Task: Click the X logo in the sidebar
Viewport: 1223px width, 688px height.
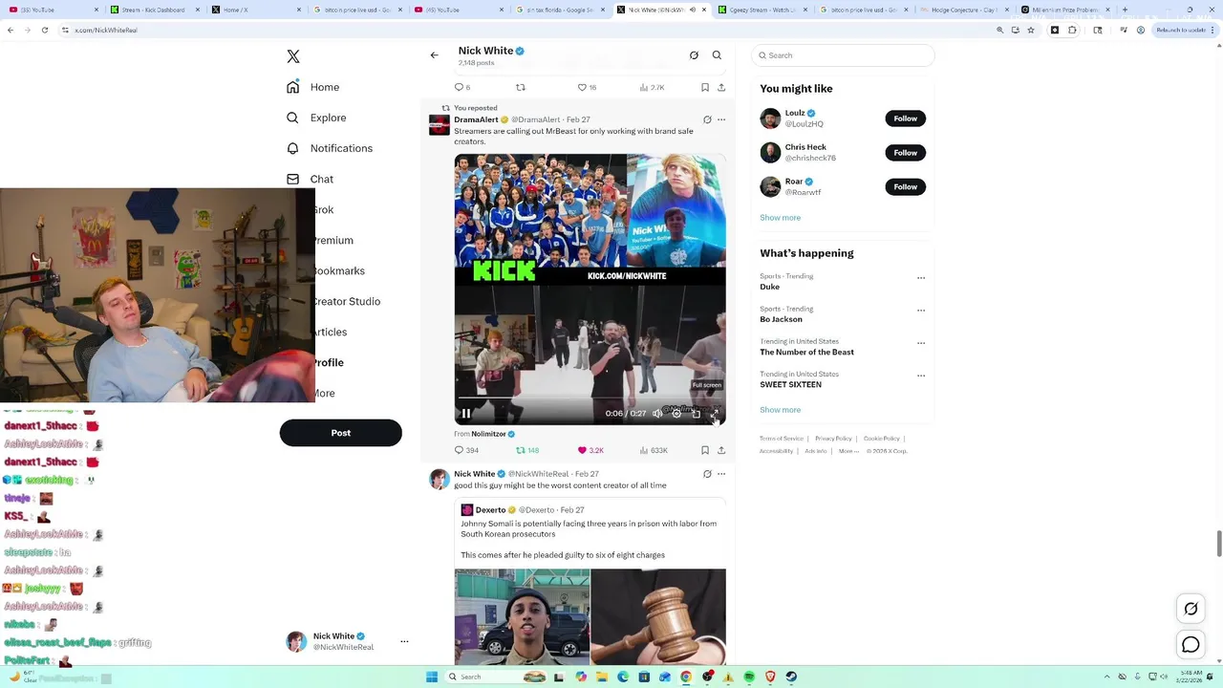Action: pos(293,56)
